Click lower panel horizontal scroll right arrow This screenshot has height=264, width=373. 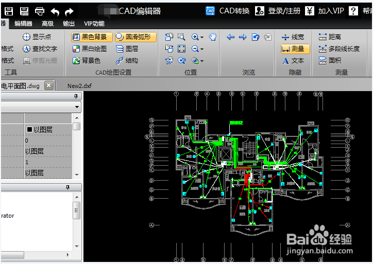tap(68, 255)
